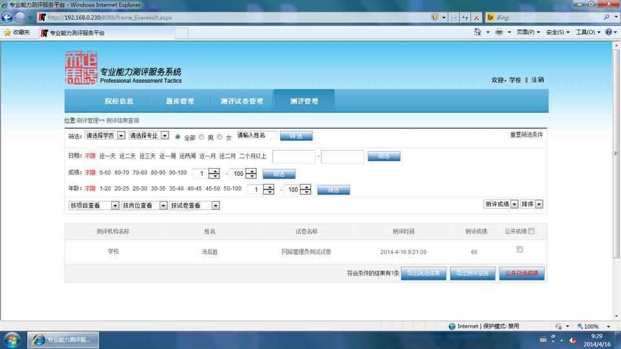Click the browser back arrow button
The height and width of the screenshot is (349, 621).
pos(7,17)
